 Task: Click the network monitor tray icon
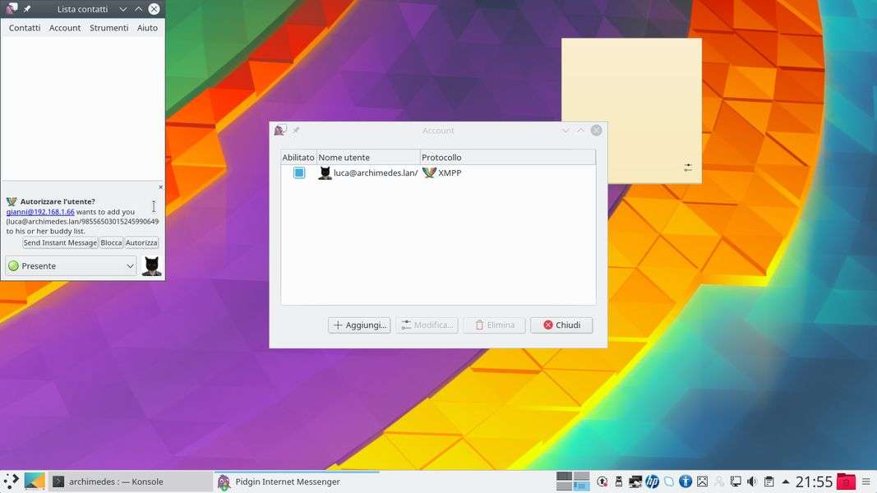(x=736, y=481)
